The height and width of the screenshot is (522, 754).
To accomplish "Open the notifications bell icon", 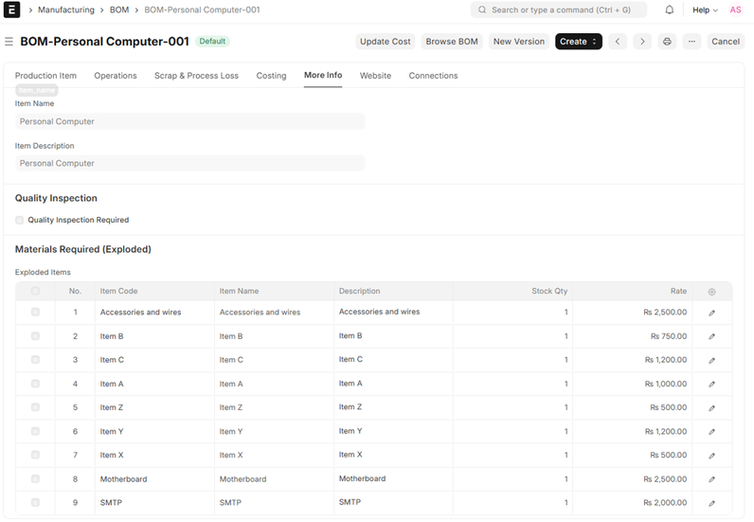I will [670, 10].
